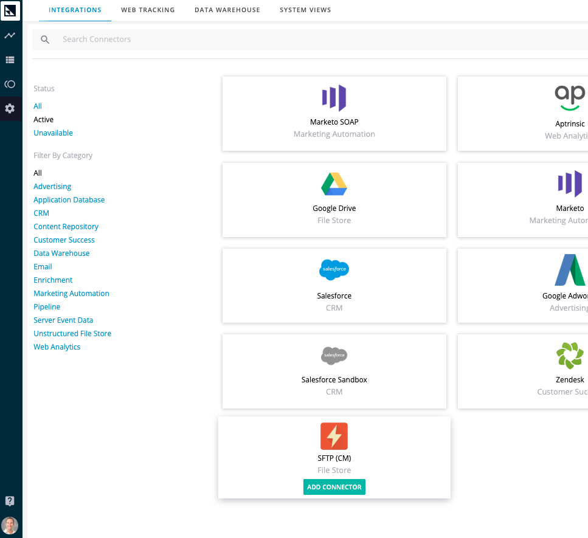Filter by Enrichment category
This screenshot has width=588, height=538.
coord(53,280)
